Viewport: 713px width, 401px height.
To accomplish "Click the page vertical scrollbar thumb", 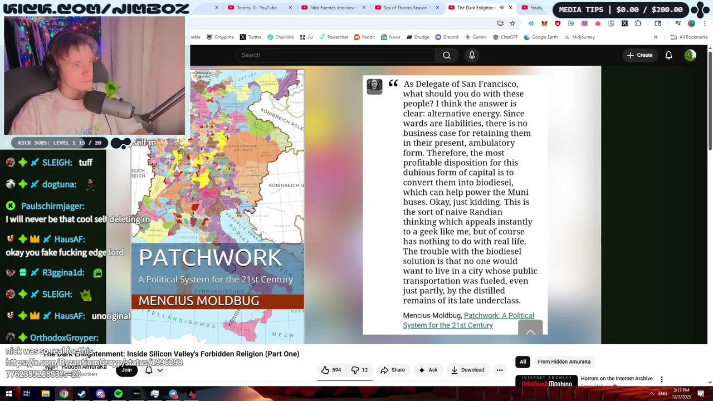I will 710,100.
